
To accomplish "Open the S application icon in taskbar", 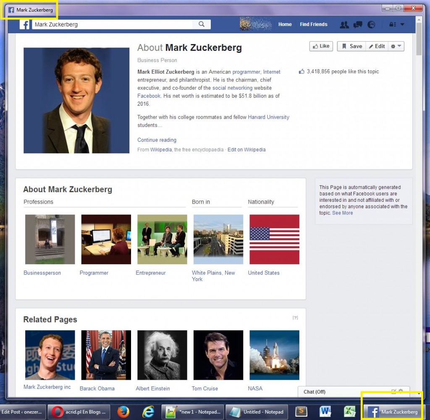I will [x=301, y=412].
